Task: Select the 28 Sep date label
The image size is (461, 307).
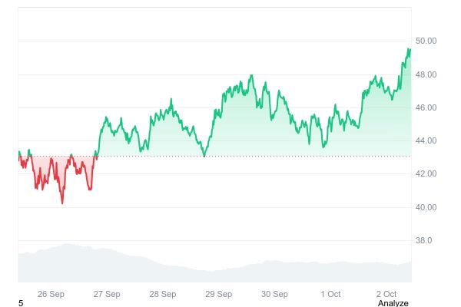Action: 163,293
